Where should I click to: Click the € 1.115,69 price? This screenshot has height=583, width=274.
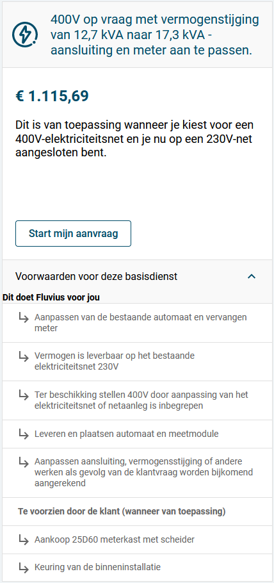pyautogui.click(x=52, y=96)
